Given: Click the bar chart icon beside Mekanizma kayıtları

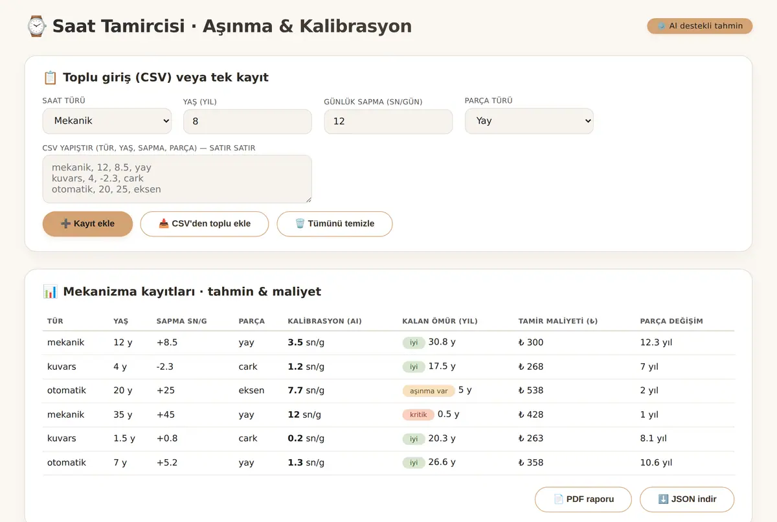Looking at the screenshot, I should [50, 291].
